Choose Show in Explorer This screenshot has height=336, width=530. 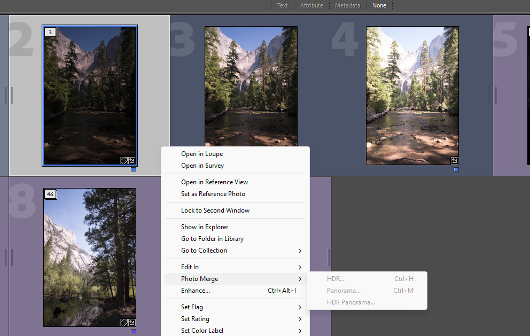tap(235, 227)
